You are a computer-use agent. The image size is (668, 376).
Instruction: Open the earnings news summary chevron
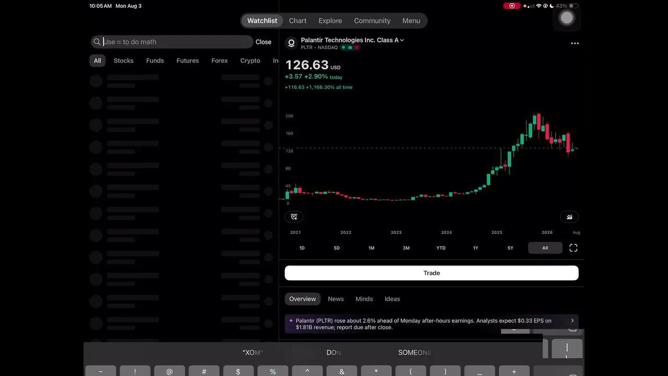[572, 321]
